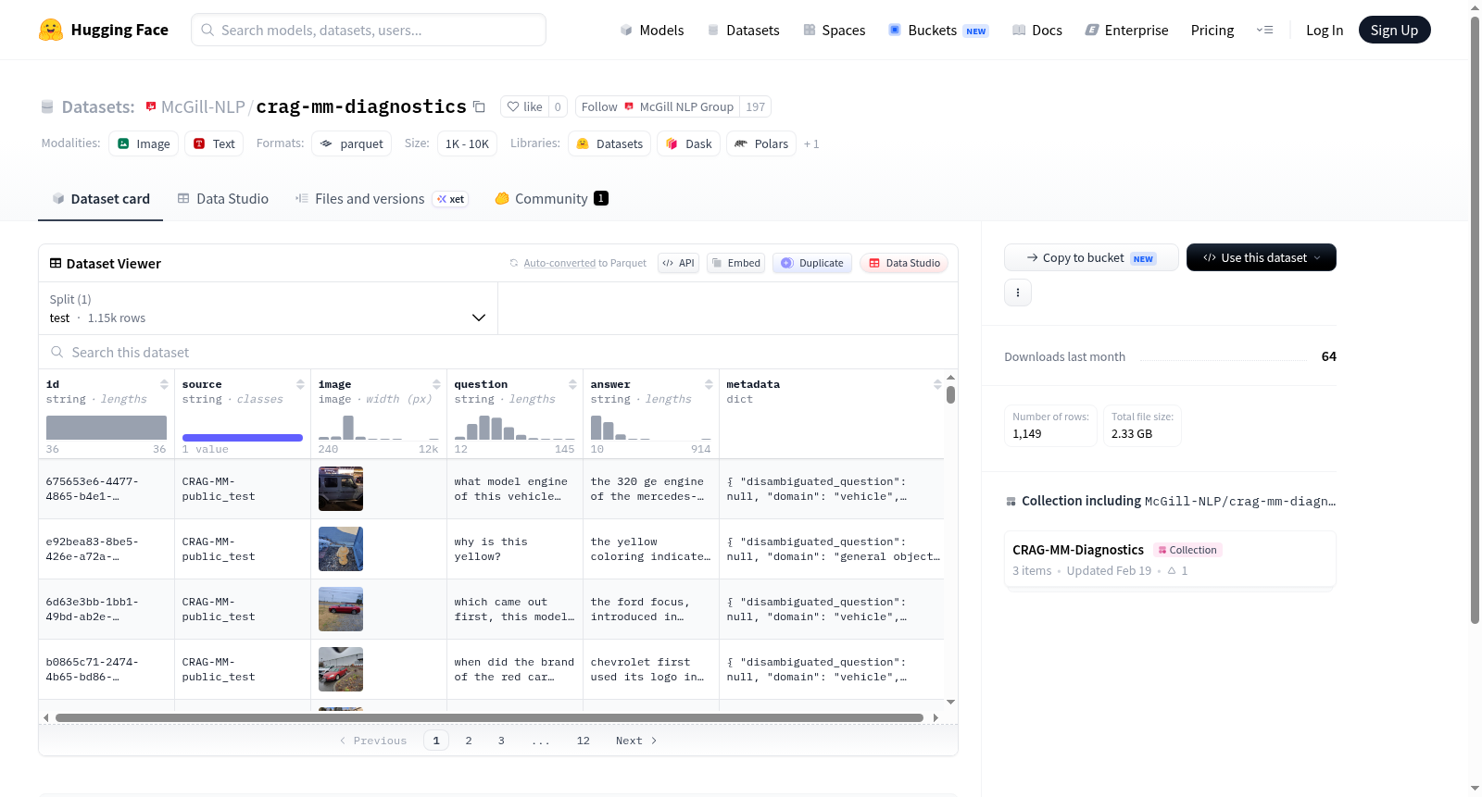Click the table vertical scrollbar thumb

click(950, 395)
